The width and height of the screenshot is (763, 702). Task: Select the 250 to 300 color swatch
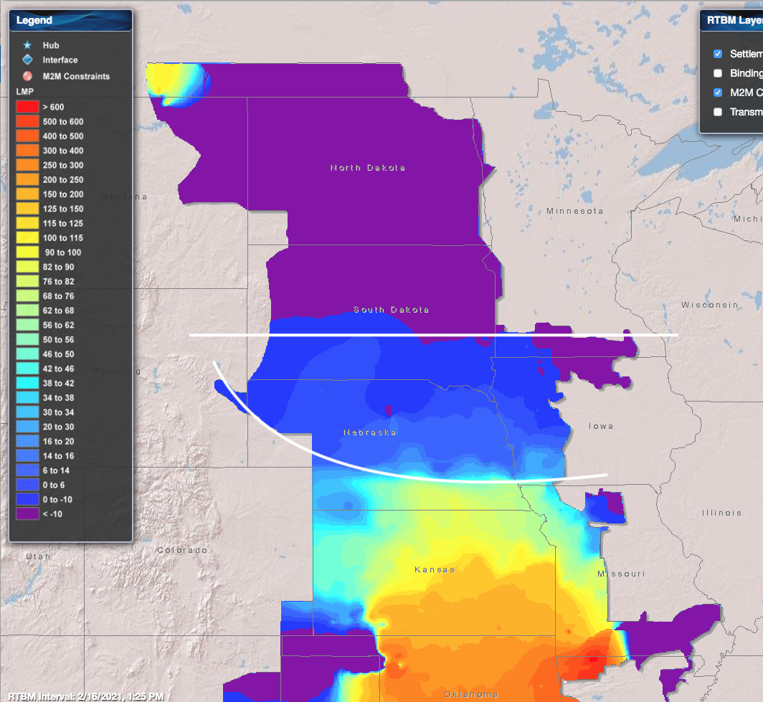pyautogui.click(x=27, y=165)
